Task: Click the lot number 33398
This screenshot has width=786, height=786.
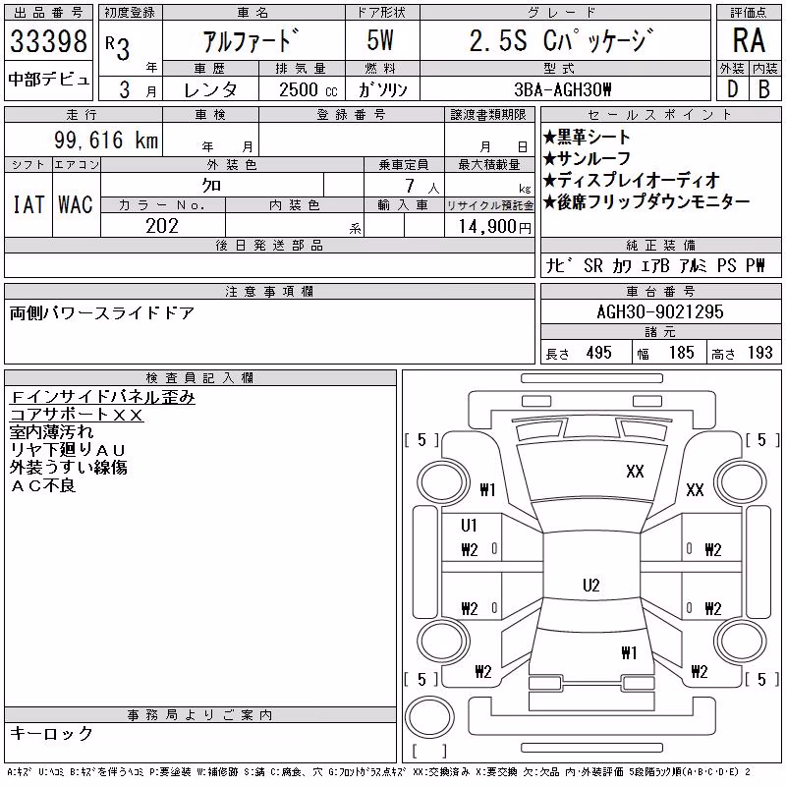Action: 48,41
